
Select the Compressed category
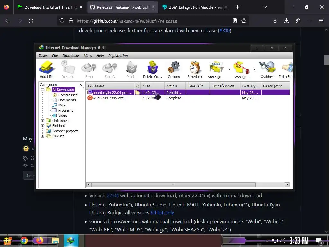68,95
